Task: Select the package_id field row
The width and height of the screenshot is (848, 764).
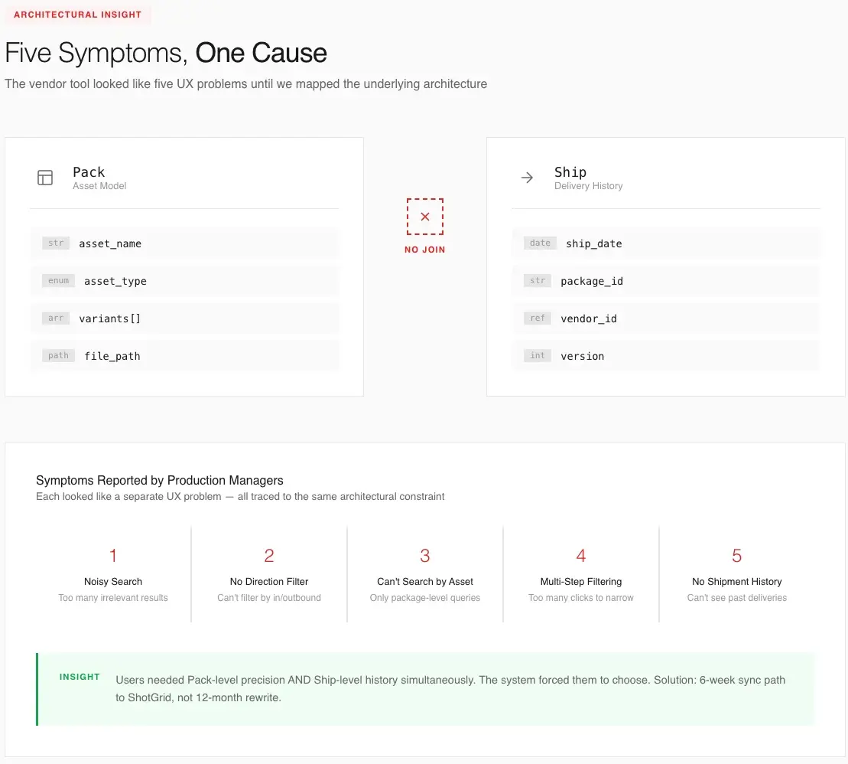Action: (x=665, y=281)
